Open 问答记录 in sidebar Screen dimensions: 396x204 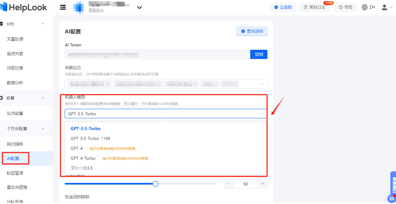(15, 68)
